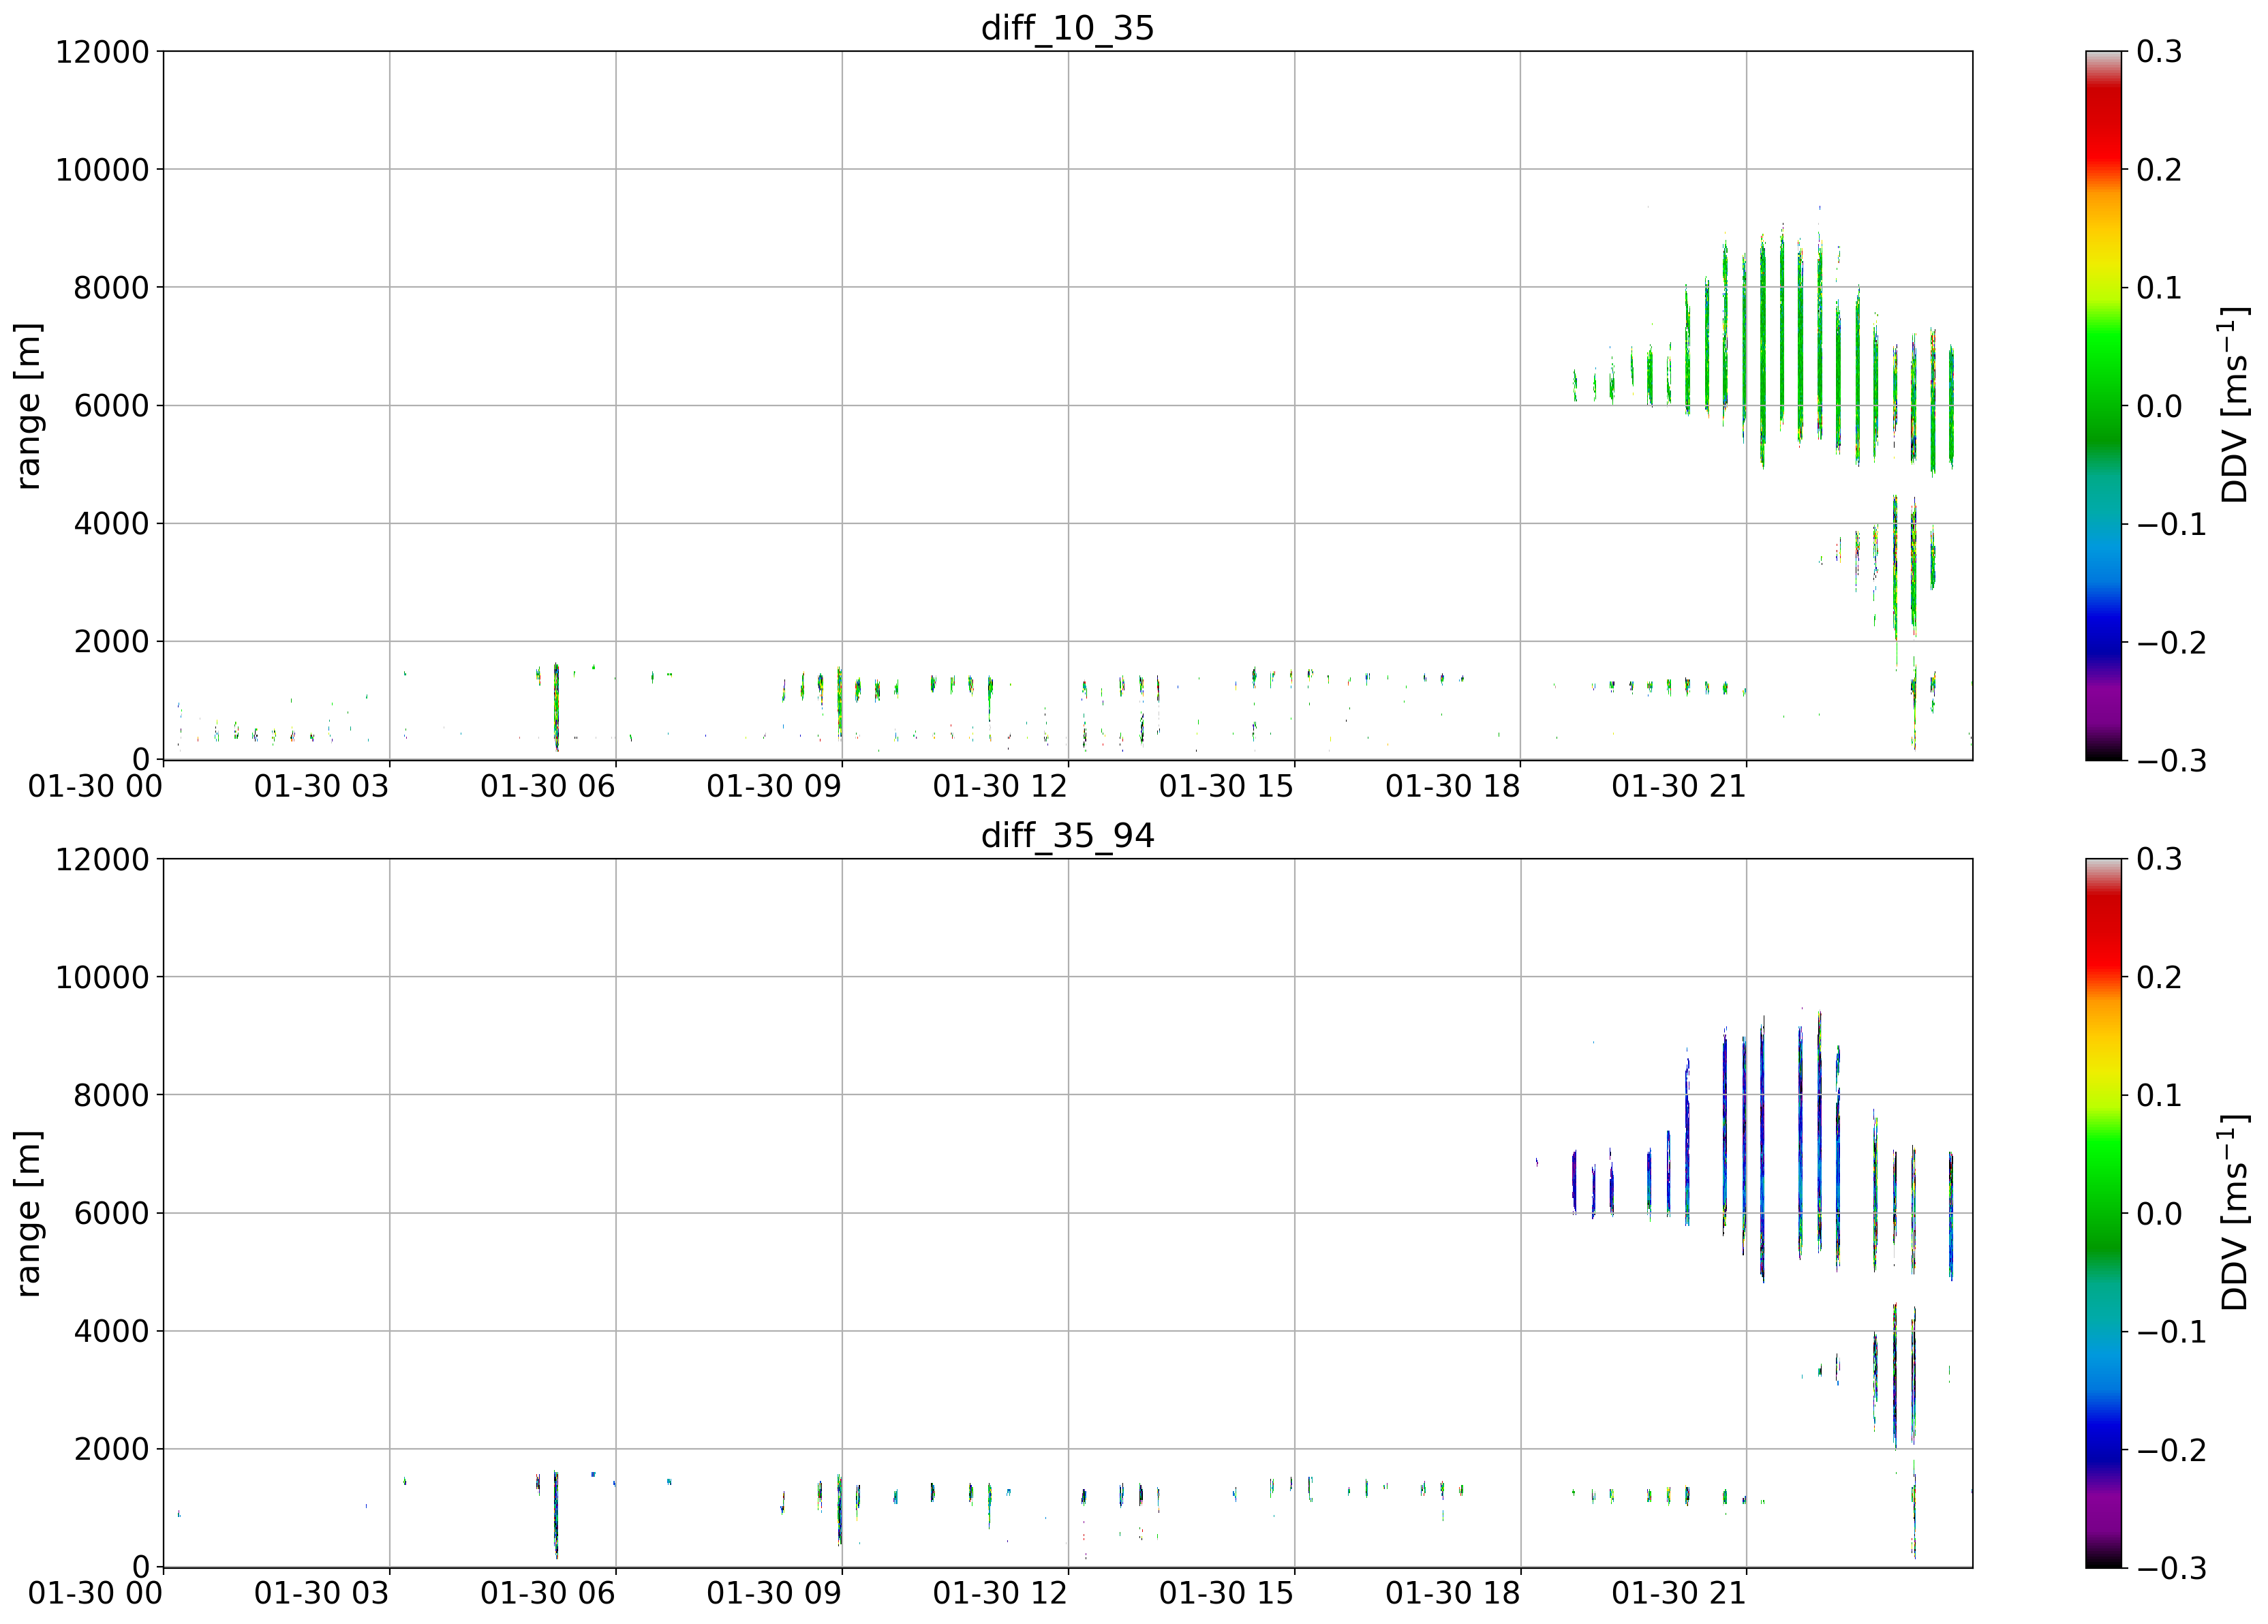Click '01-30 18' x-tick under diff_10_35
This screenshot has height=1624, width=2268.
click(x=1452, y=787)
